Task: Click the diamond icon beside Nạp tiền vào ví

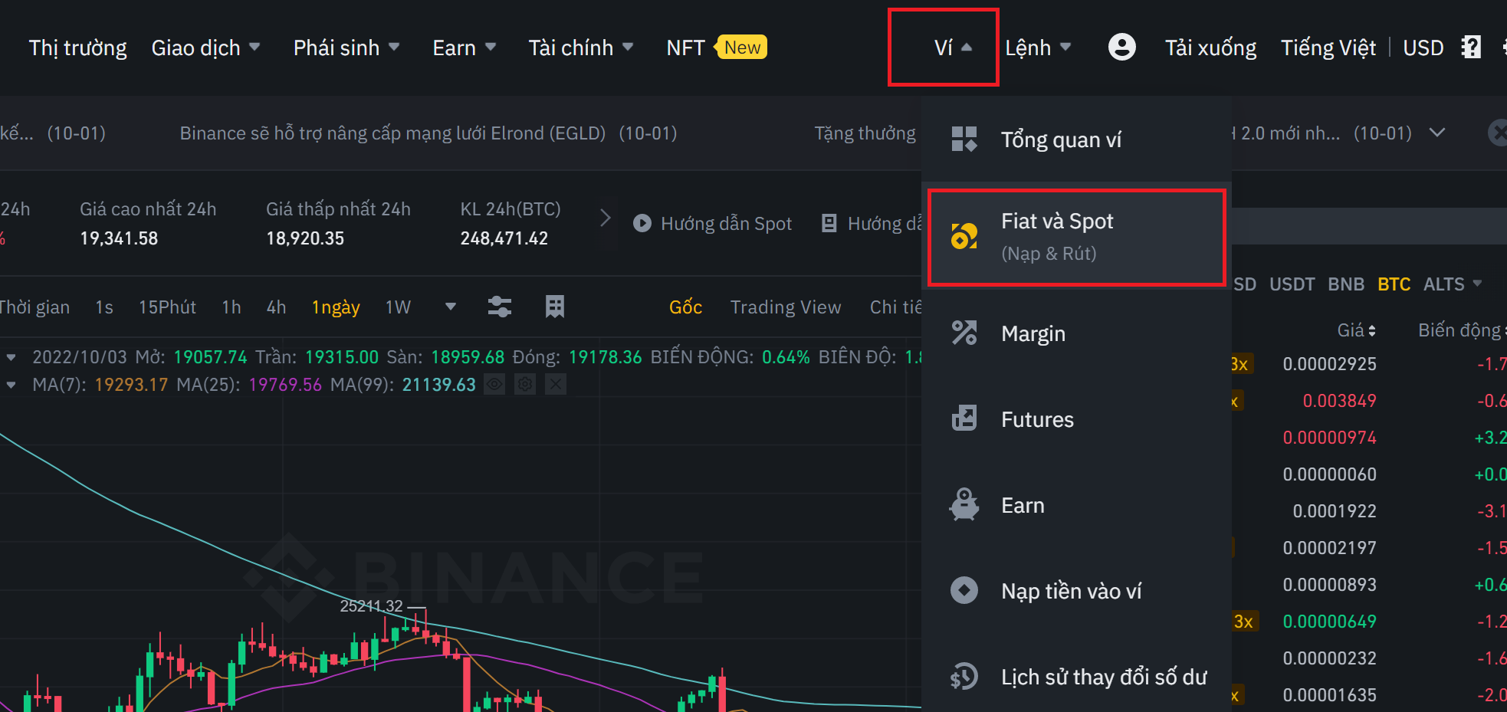Action: [964, 590]
